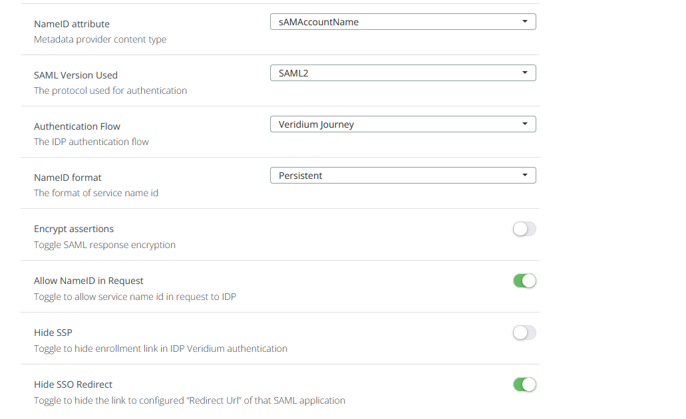Viewport: 686px width, 419px height.
Task: Click the arrow icon beside sAMAccountName
Action: [x=524, y=22]
